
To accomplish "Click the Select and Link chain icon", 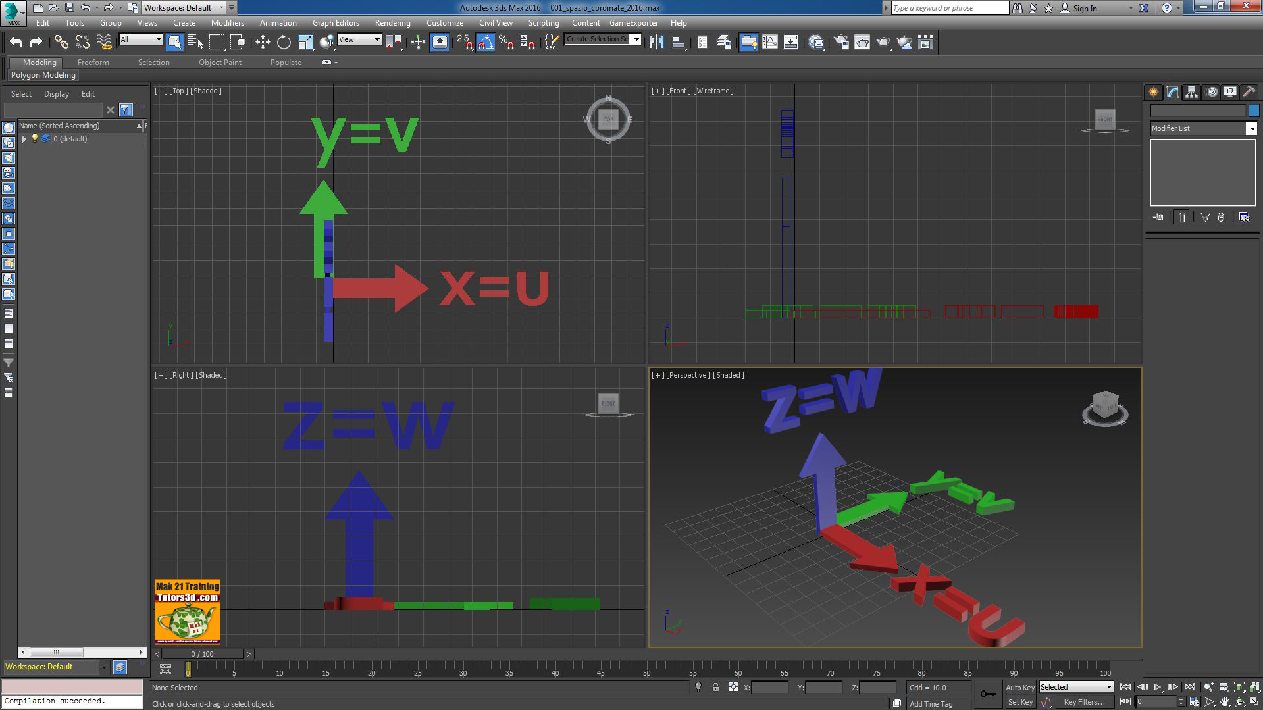I will tap(61, 42).
